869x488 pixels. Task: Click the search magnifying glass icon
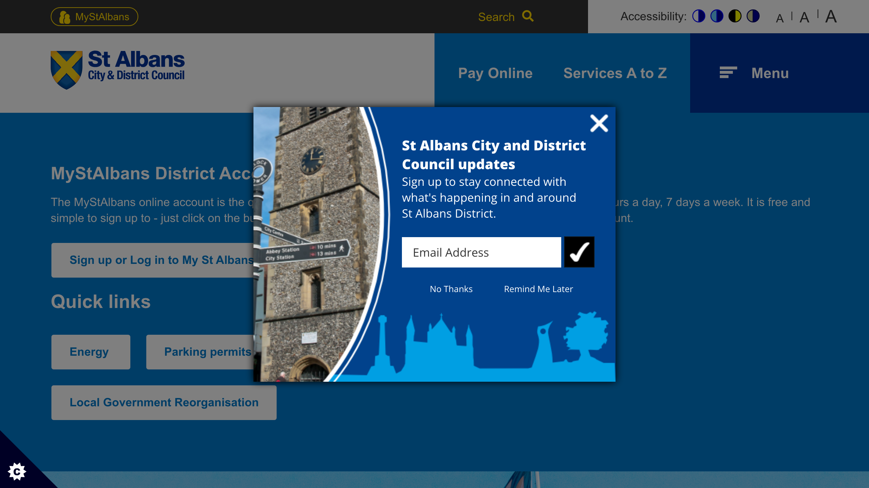click(528, 16)
